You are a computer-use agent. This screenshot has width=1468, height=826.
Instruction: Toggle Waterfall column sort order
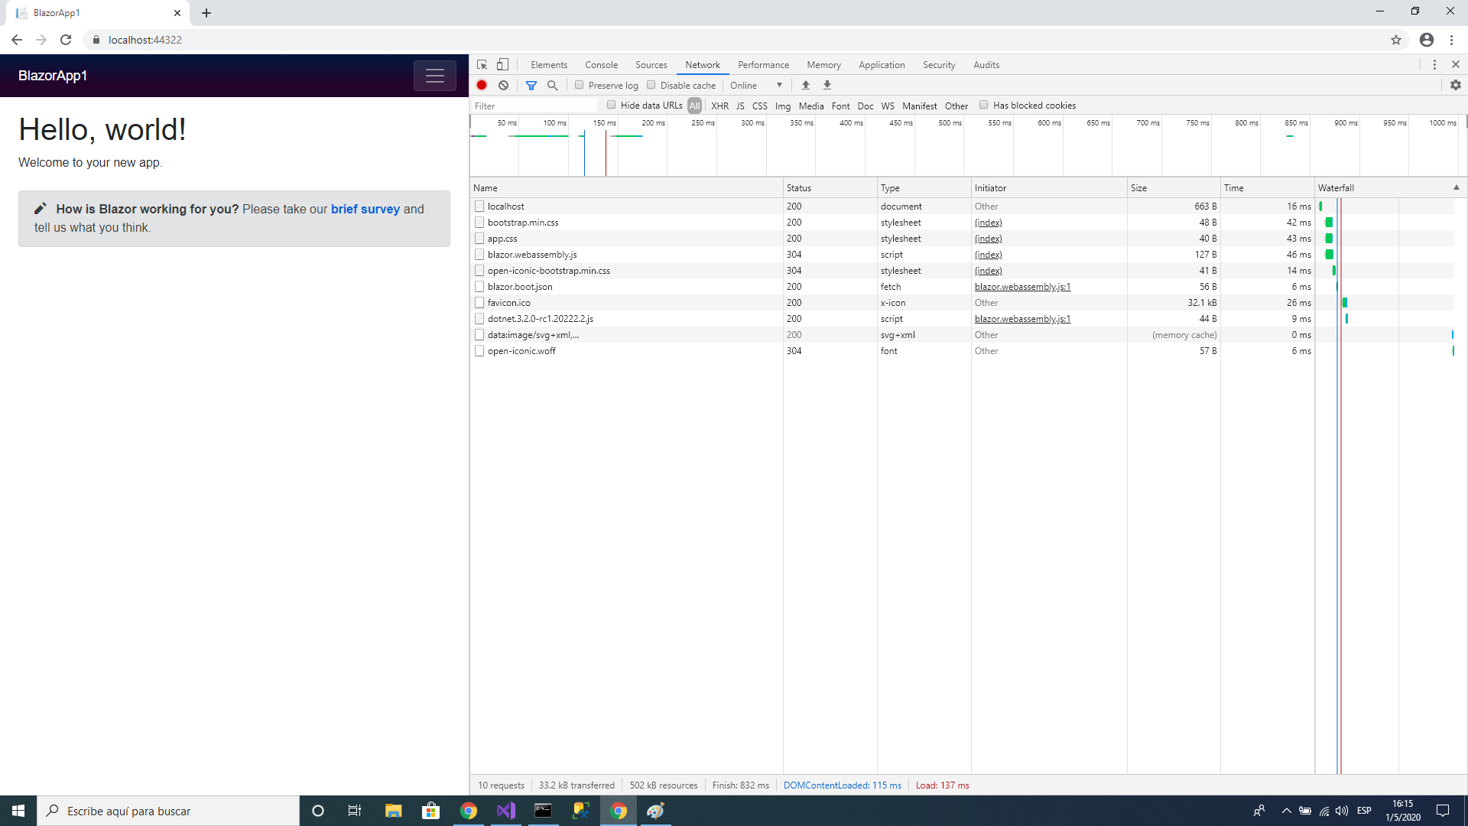point(1335,187)
